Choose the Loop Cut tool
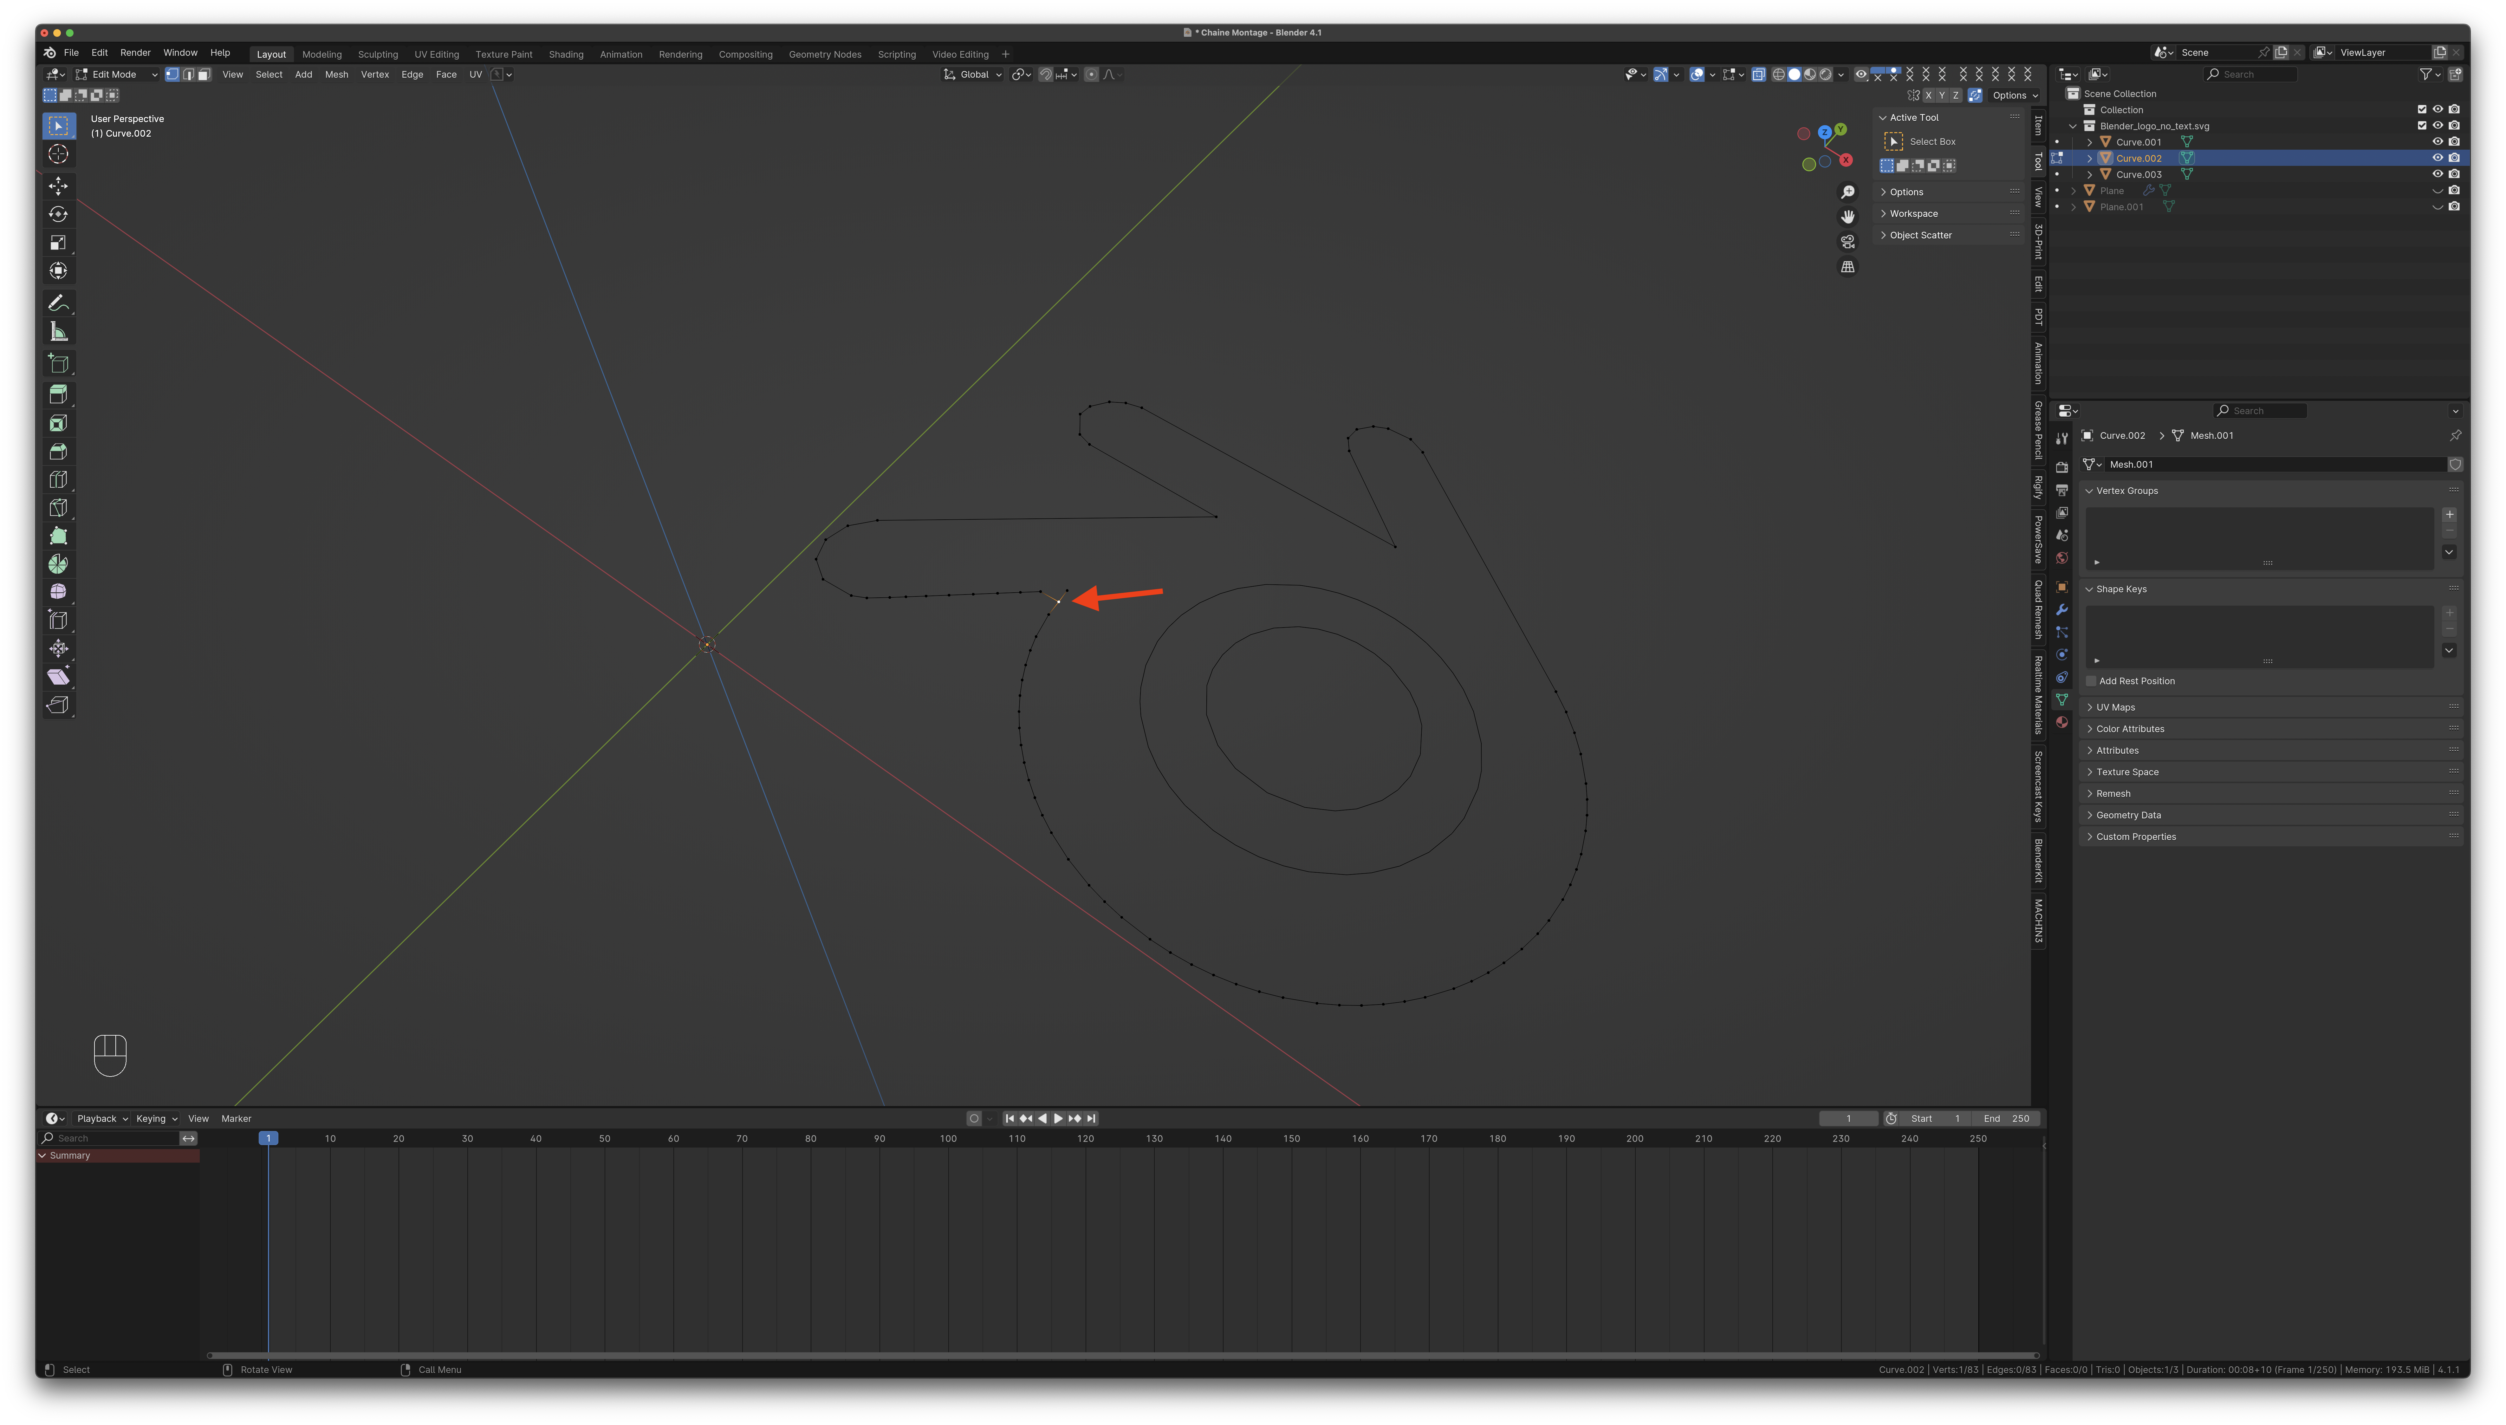2506x1425 pixels. [x=59, y=479]
